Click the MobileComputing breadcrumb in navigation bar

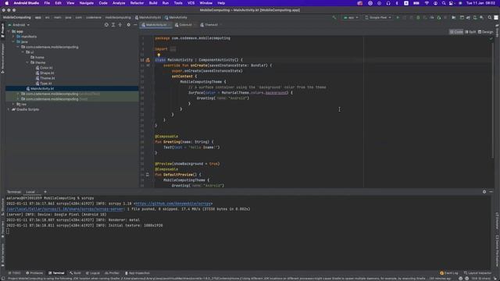coord(17,17)
